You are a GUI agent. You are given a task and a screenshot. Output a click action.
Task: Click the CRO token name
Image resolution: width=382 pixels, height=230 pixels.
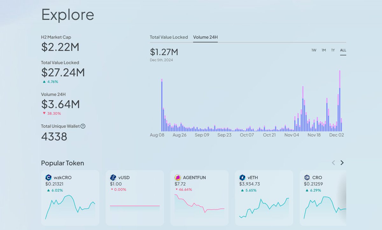click(x=317, y=177)
